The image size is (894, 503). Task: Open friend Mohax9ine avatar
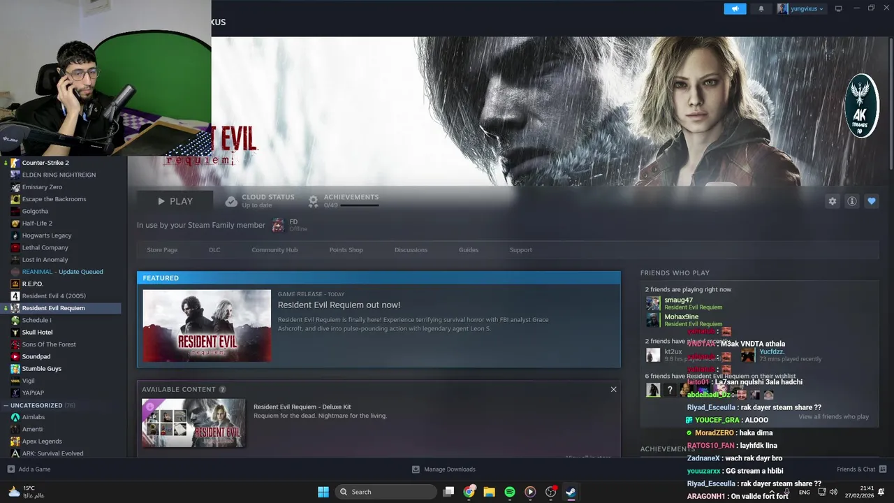pos(653,320)
